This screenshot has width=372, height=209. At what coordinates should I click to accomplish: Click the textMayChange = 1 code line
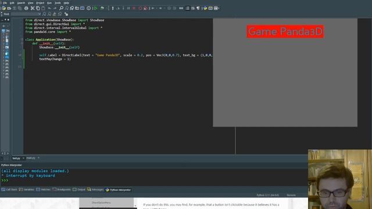pyautogui.click(x=55, y=59)
